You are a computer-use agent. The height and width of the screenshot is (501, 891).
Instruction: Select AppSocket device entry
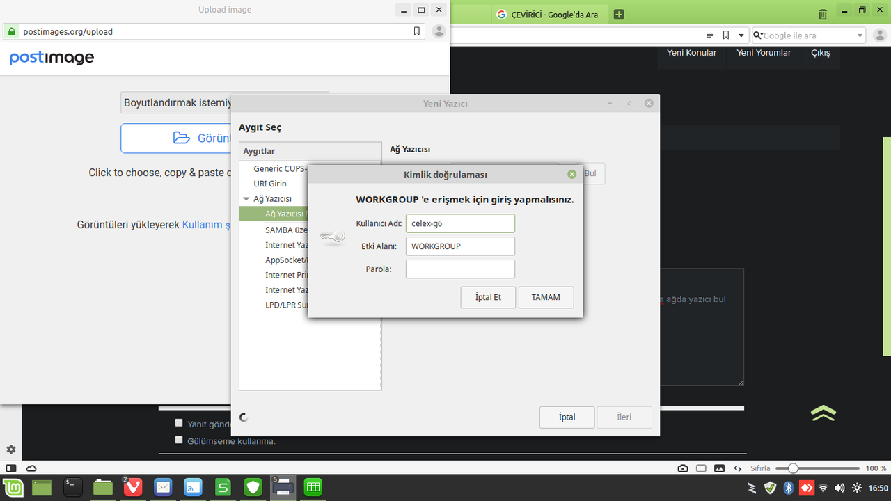coord(286,260)
